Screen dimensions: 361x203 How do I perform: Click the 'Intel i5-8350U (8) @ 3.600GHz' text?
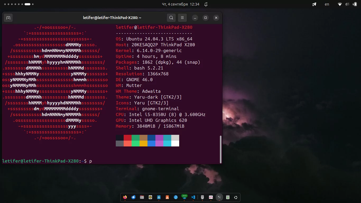click(167, 115)
